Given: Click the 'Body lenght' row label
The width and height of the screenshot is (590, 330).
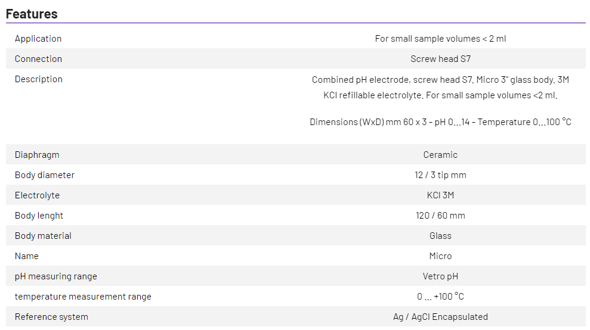Looking at the screenshot, I should pos(39,216).
